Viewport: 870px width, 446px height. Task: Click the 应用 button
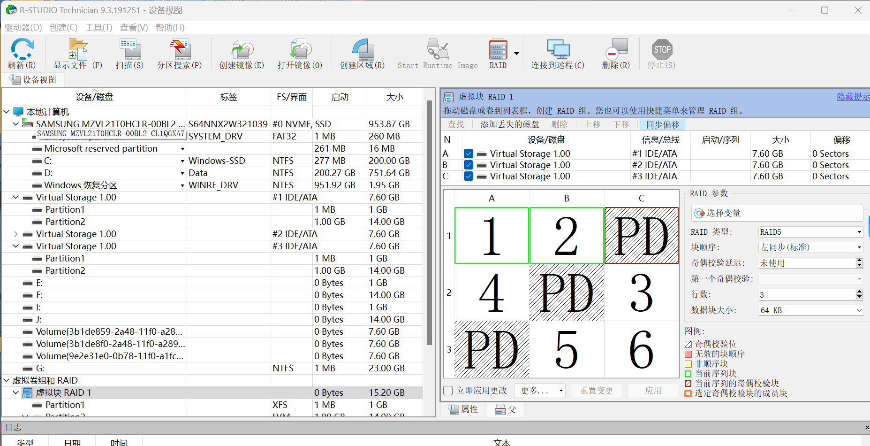coord(653,391)
